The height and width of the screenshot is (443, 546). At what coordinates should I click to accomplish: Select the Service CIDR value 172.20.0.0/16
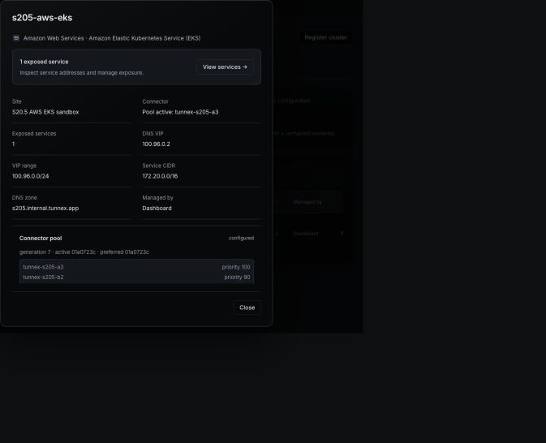(x=160, y=176)
